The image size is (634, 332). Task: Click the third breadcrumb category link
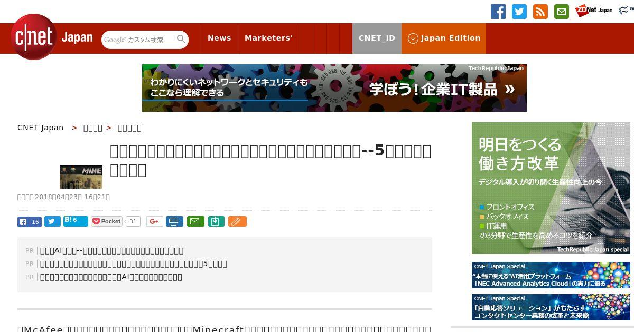(x=129, y=128)
